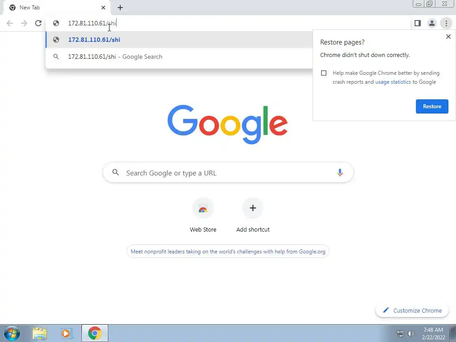The width and height of the screenshot is (456, 342).
Task: Open the volume speaker tray icon
Action: (411, 334)
